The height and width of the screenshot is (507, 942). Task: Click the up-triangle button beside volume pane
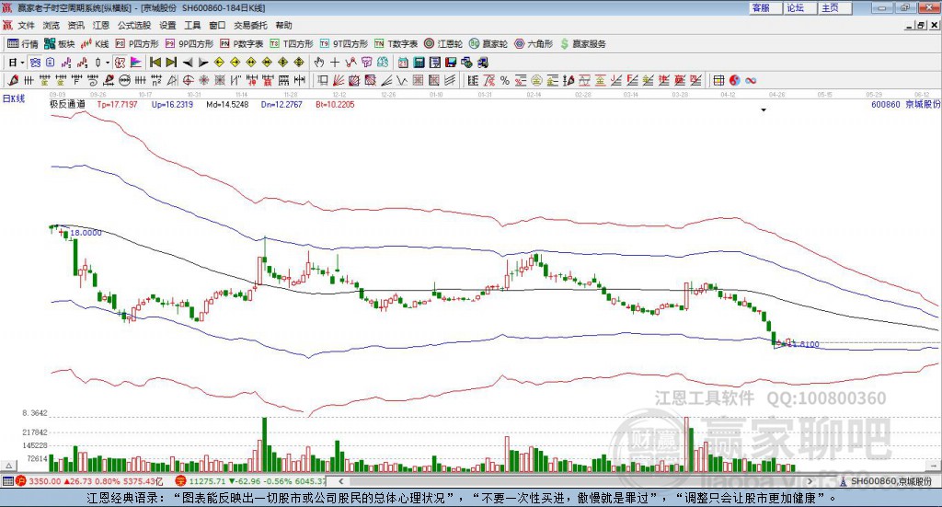pos(8,466)
